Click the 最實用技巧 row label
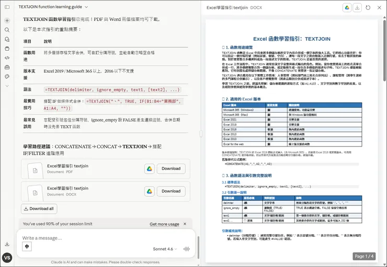The image size is (387, 267). tap(29, 104)
